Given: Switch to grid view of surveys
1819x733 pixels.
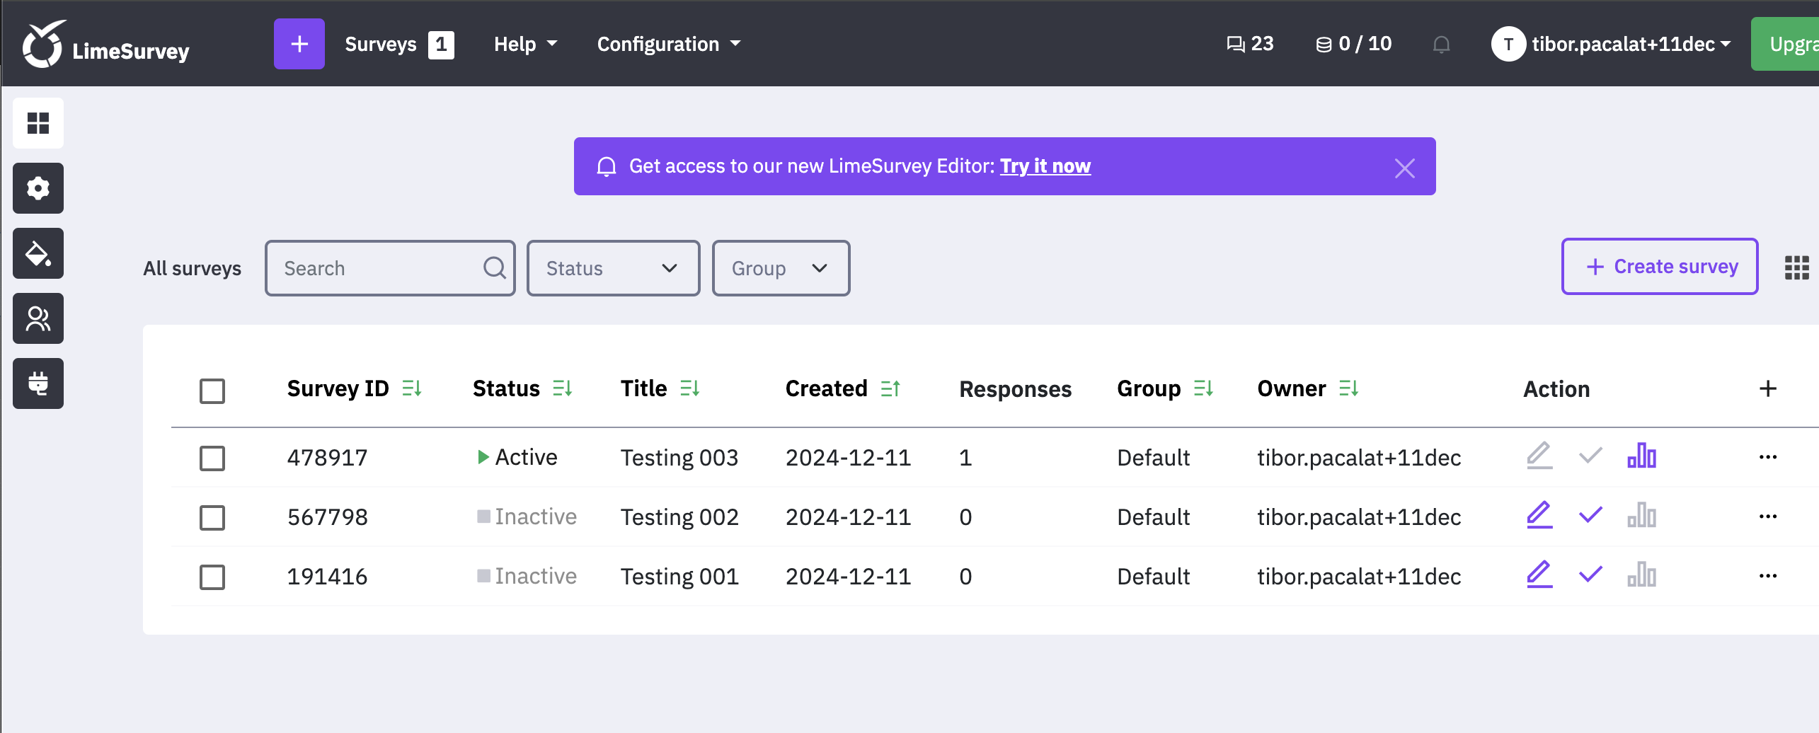Looking at the screenshot, I should click(1796, 267).
